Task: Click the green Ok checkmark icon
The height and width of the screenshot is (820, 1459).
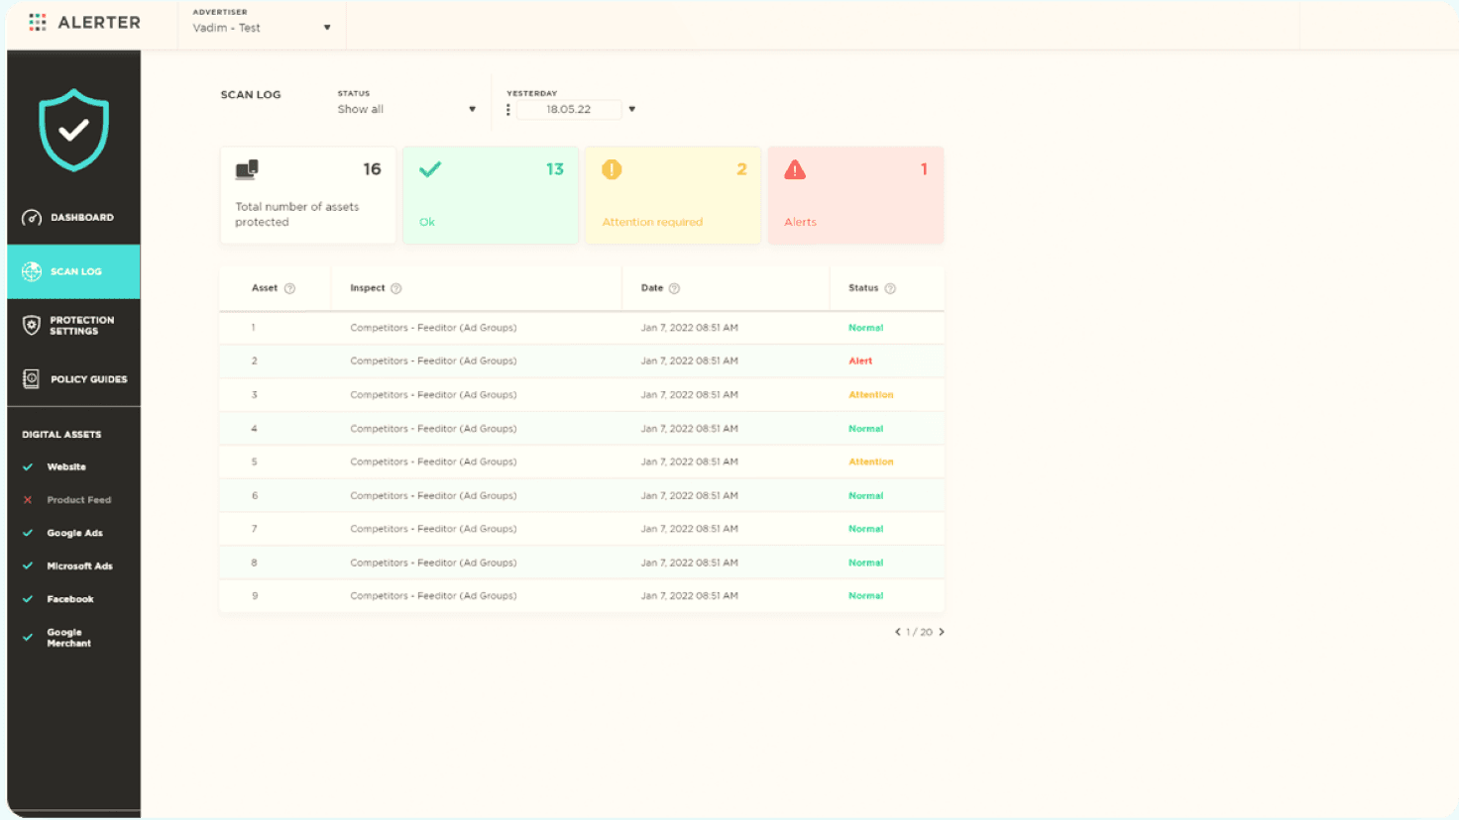Action: coord(429,169)
